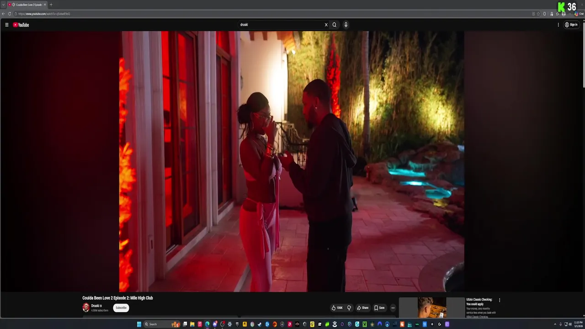This screenshot has height=329, width=585.
Task: Mute the tab via its speaker icon
Action: click(13, 5)
